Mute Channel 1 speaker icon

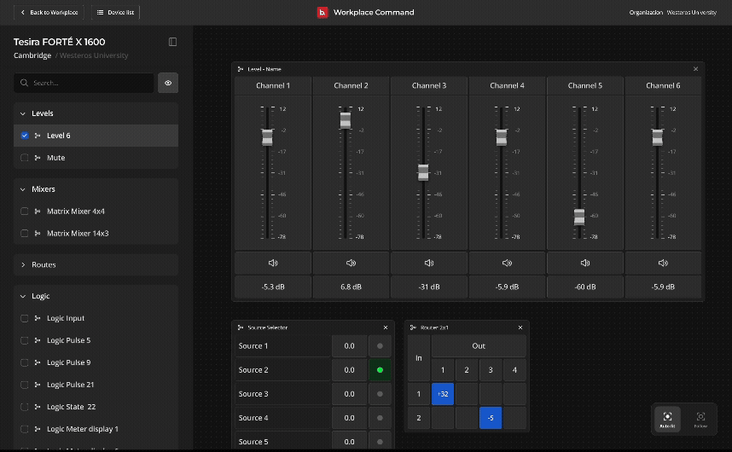click(273, 263)
